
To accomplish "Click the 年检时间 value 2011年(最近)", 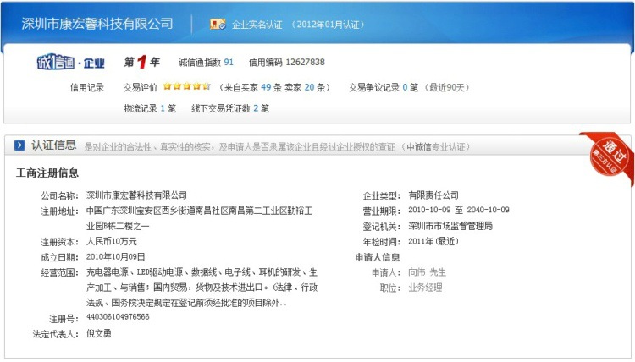I will click(433, 241).
